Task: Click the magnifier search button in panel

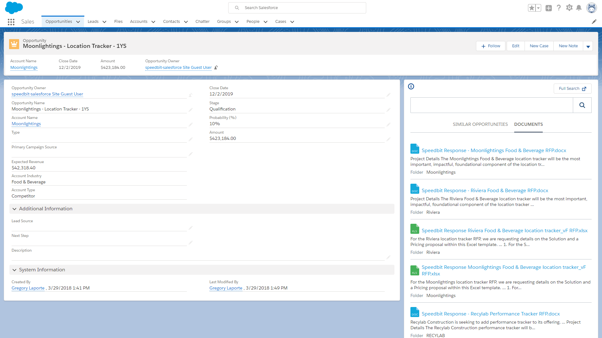Action: [582, 105]
